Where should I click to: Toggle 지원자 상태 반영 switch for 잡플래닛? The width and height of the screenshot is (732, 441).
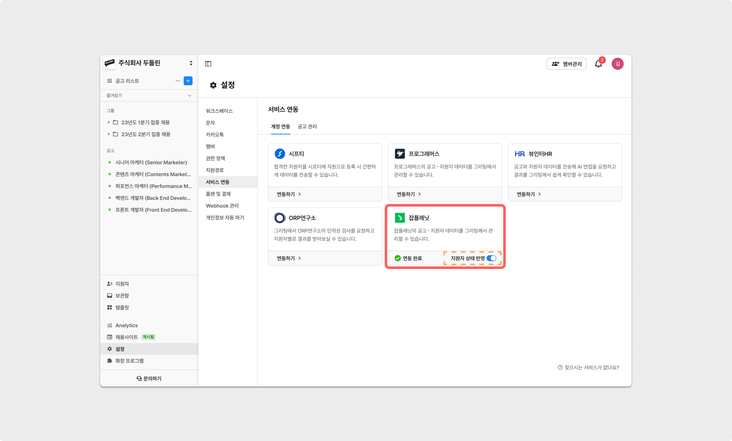coord(491,258)
